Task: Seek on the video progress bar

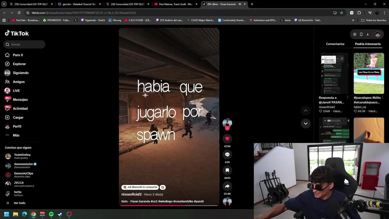Action: [169, 205]
